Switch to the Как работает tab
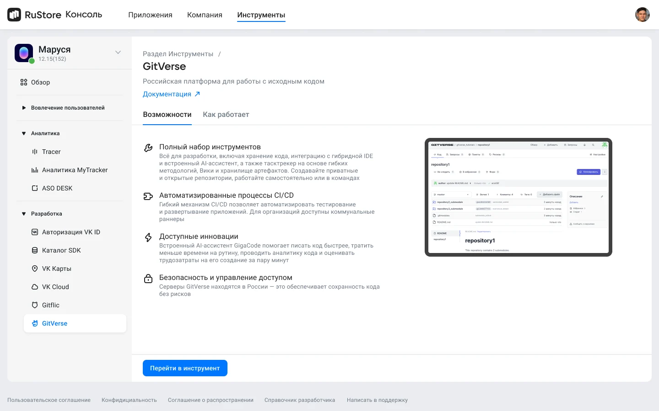 (226, 115)
